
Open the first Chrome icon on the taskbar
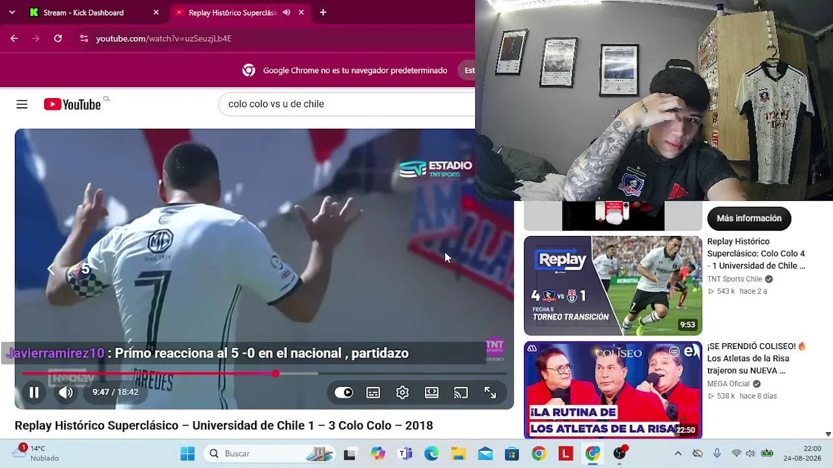pos(539,454)
